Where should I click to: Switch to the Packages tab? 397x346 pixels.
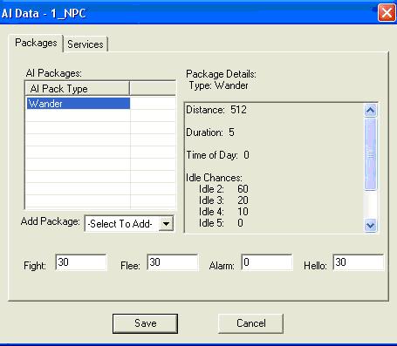(36, 43)
